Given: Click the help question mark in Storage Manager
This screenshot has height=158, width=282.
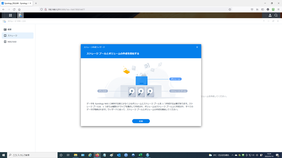Looking at the screenshot, I should click(264, 21).
